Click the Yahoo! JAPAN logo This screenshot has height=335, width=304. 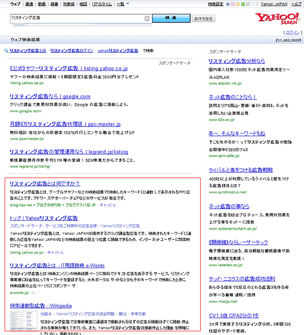pyautogui.click(x=277, y=19)
